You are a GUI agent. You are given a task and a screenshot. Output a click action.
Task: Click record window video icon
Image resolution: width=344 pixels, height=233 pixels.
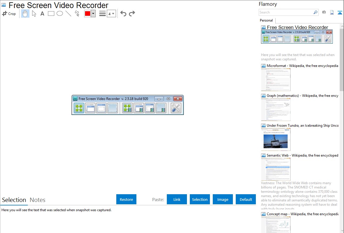pos(139,108)
